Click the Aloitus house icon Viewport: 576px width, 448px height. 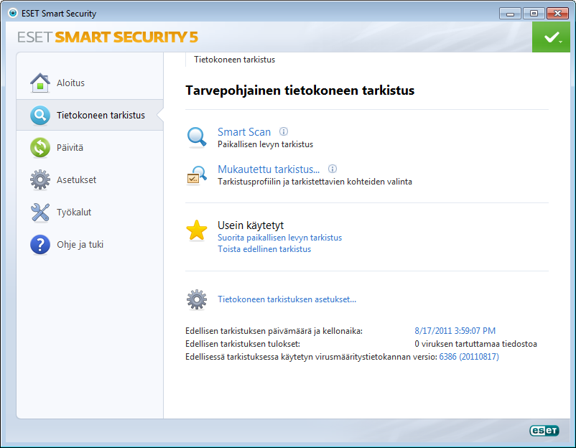coord(40,83)
